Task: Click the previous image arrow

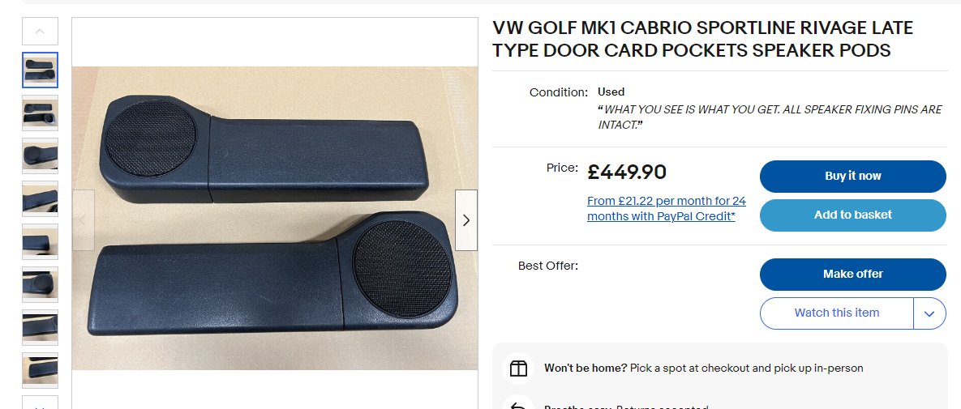Action: (84, 219)
